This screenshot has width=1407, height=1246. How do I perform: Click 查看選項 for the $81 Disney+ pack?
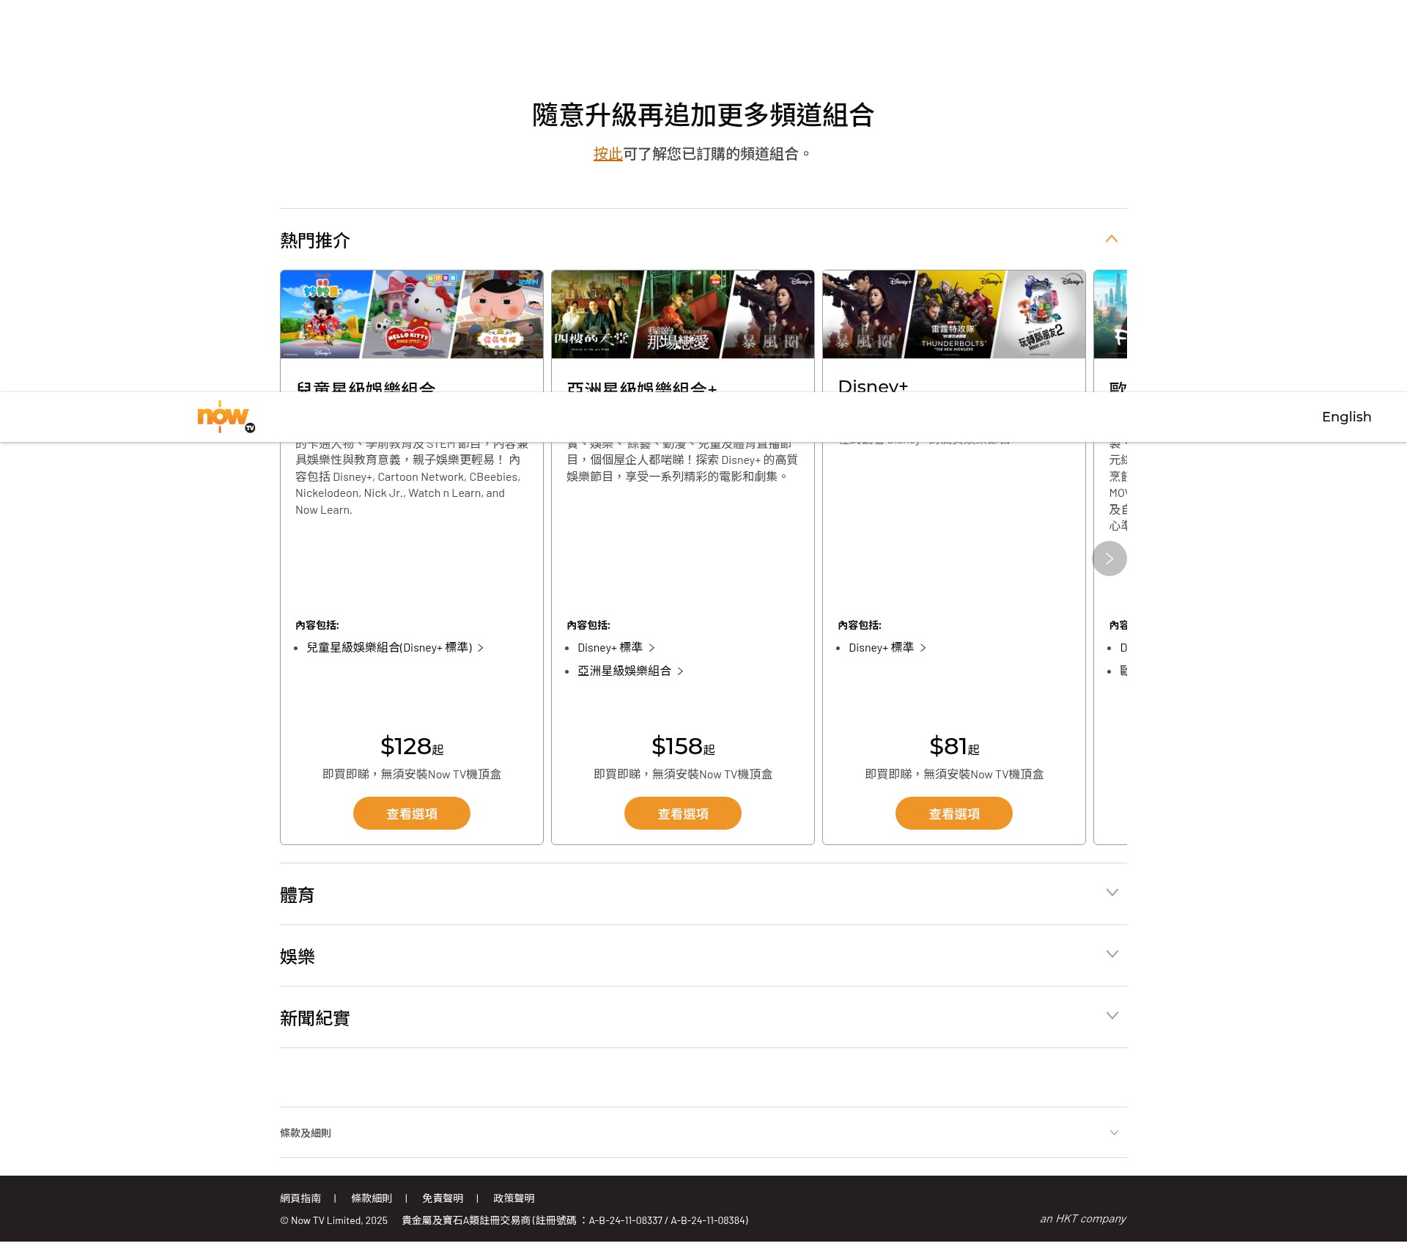pyautogui.click(x=954, y=814)
